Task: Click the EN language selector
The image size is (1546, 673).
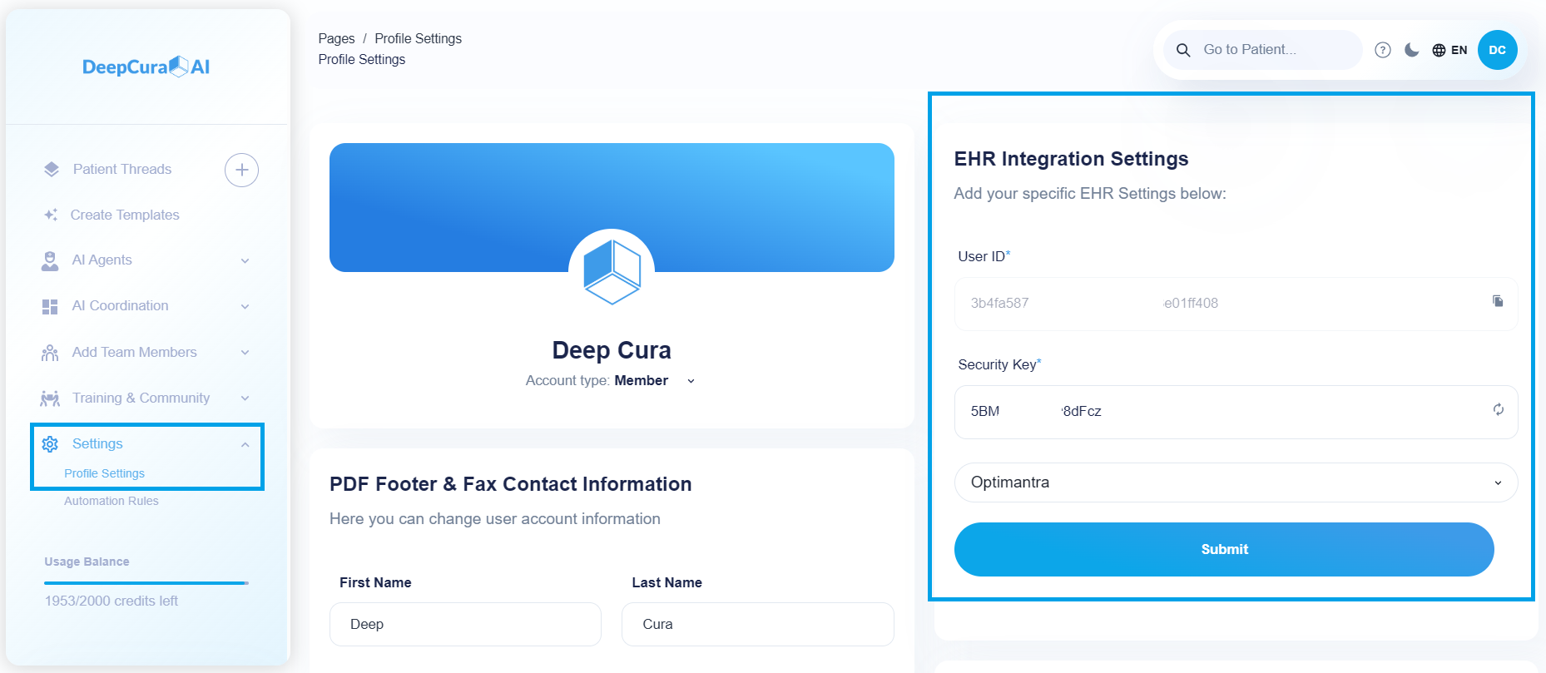Action: (x=1459, y=50)
